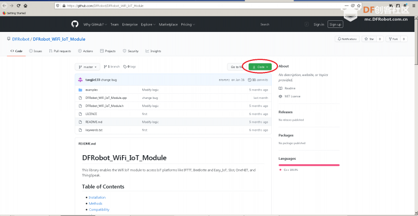The image size is (418, 216).
Task: Open the Readme link in About
Action: (287, 88)
